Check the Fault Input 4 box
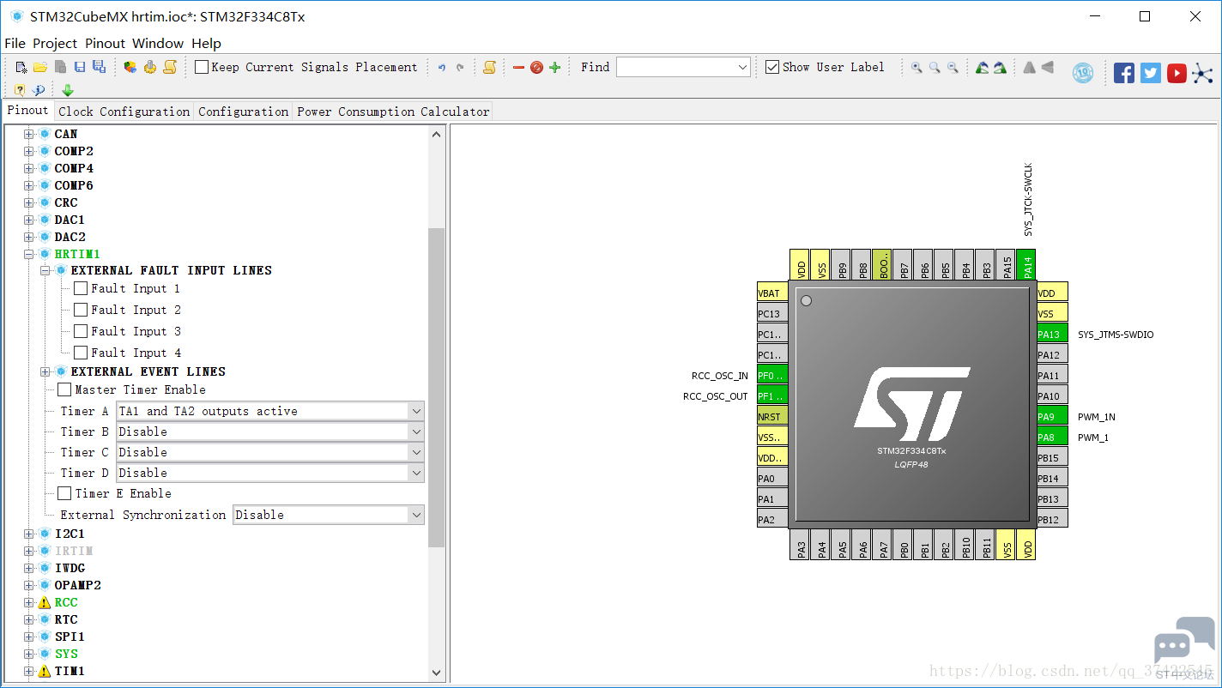The image size is (1222, 688). tap(81, 353)
